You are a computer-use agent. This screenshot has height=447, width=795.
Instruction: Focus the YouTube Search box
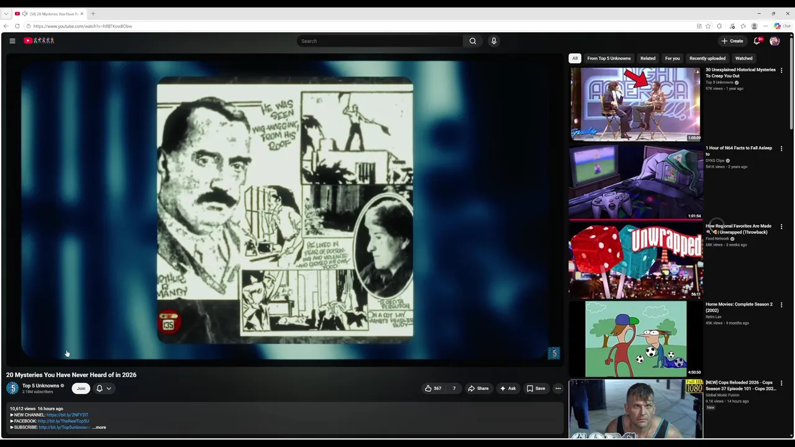point(380,41)
